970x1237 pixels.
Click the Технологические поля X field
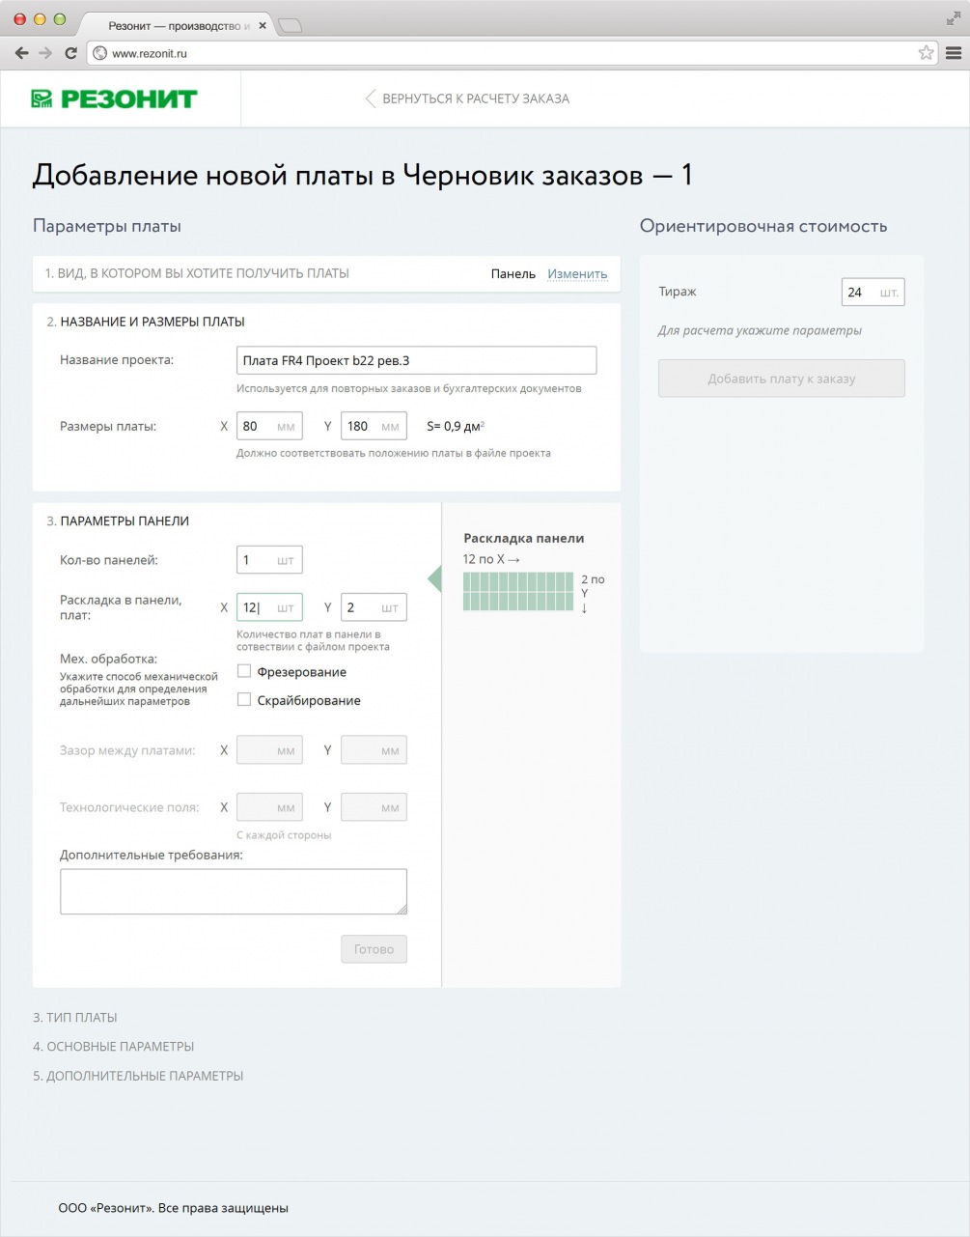point(269,807)
